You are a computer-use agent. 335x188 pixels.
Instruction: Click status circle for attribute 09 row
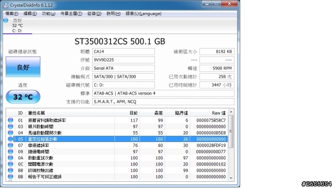pos(10,151)
